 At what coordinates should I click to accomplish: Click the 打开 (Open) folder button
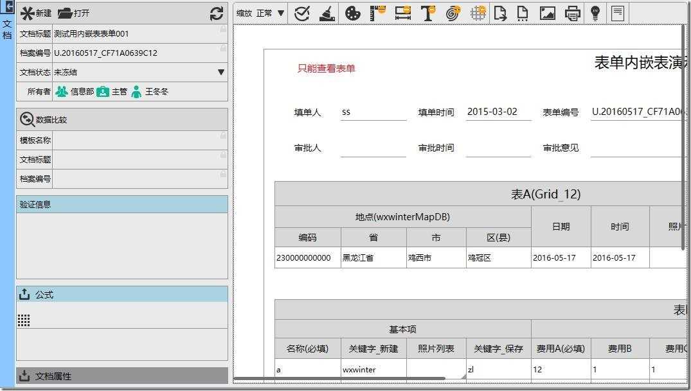73,13
